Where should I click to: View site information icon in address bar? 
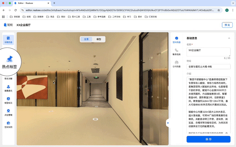22,10
